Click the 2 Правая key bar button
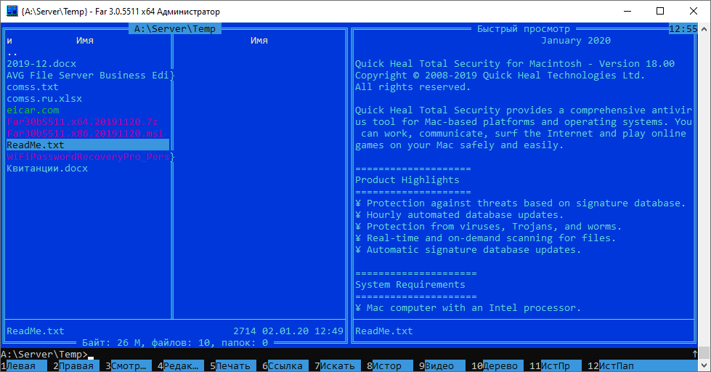This screenshot has width=711, height=372. pos(76,365)
